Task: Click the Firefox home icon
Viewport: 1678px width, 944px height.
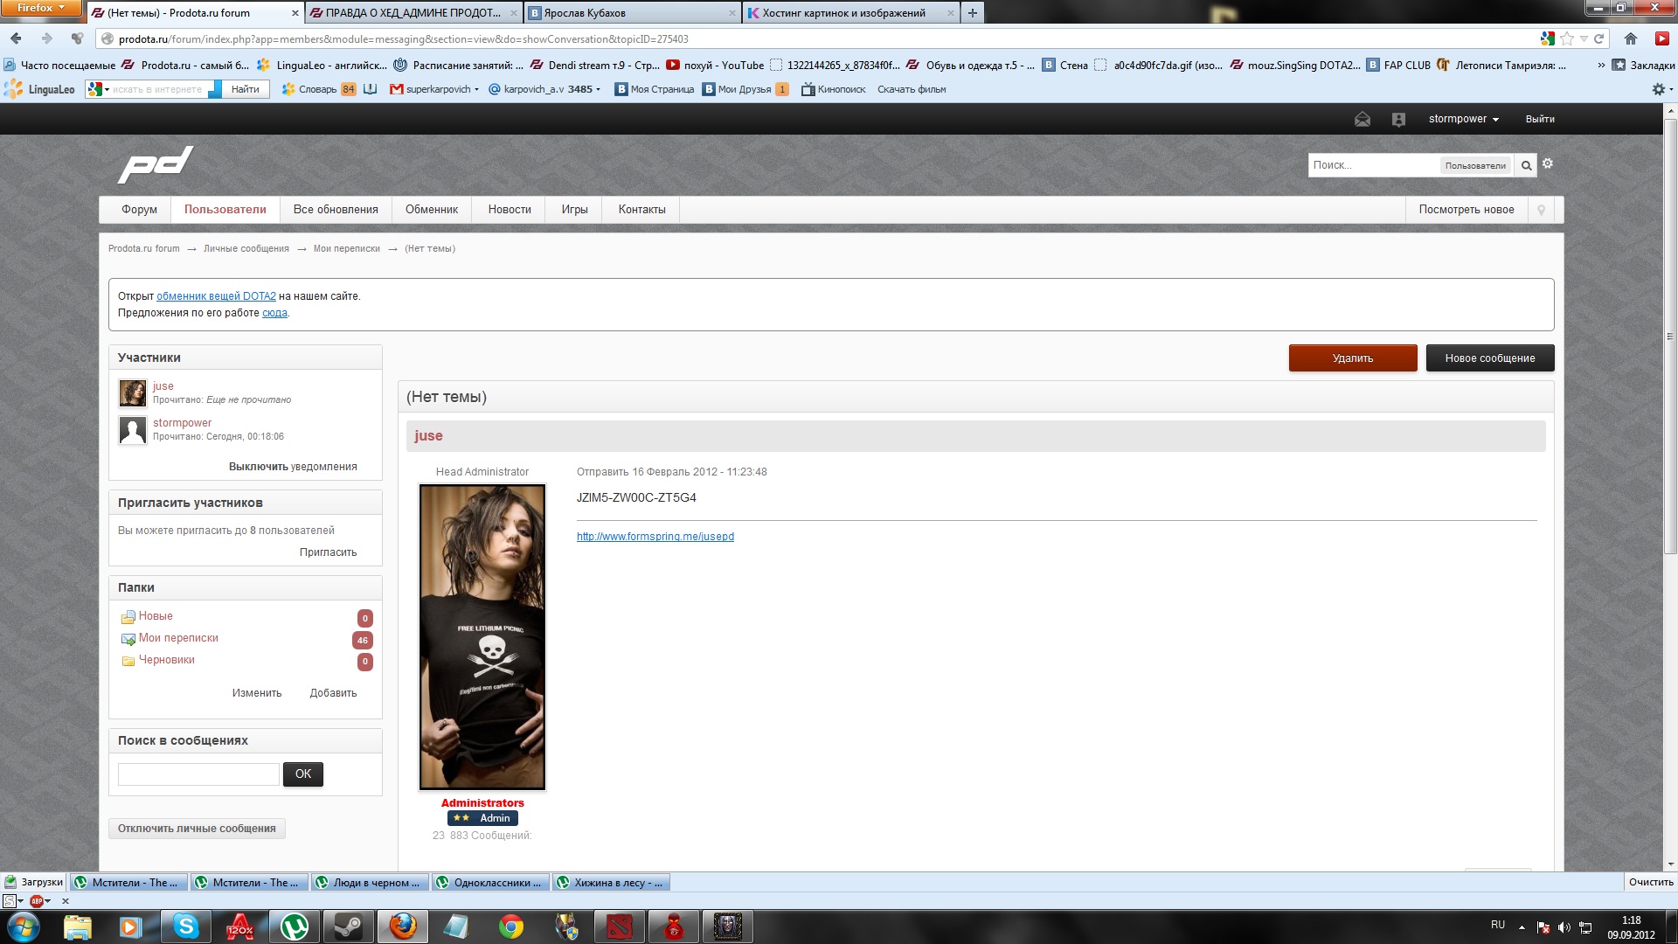Action: click(1630, 38)
